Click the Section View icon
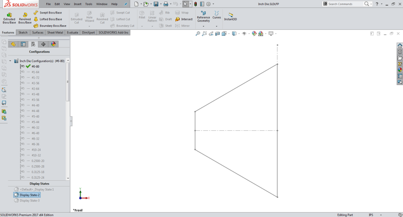Image resolution: width=403 pixels, height=217 pixels. tap(218, 34)
